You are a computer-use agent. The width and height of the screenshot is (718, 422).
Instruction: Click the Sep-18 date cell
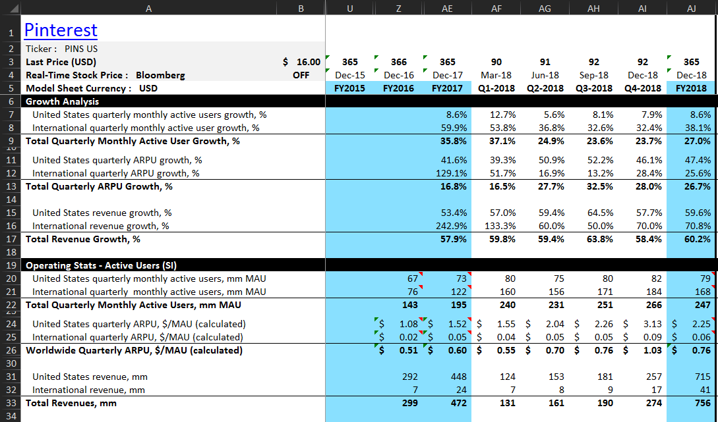pos(594,75)
